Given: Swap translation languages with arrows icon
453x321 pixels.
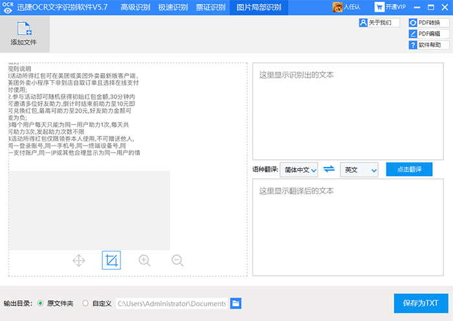Looking at the screenshot, I should pos(329,170).
